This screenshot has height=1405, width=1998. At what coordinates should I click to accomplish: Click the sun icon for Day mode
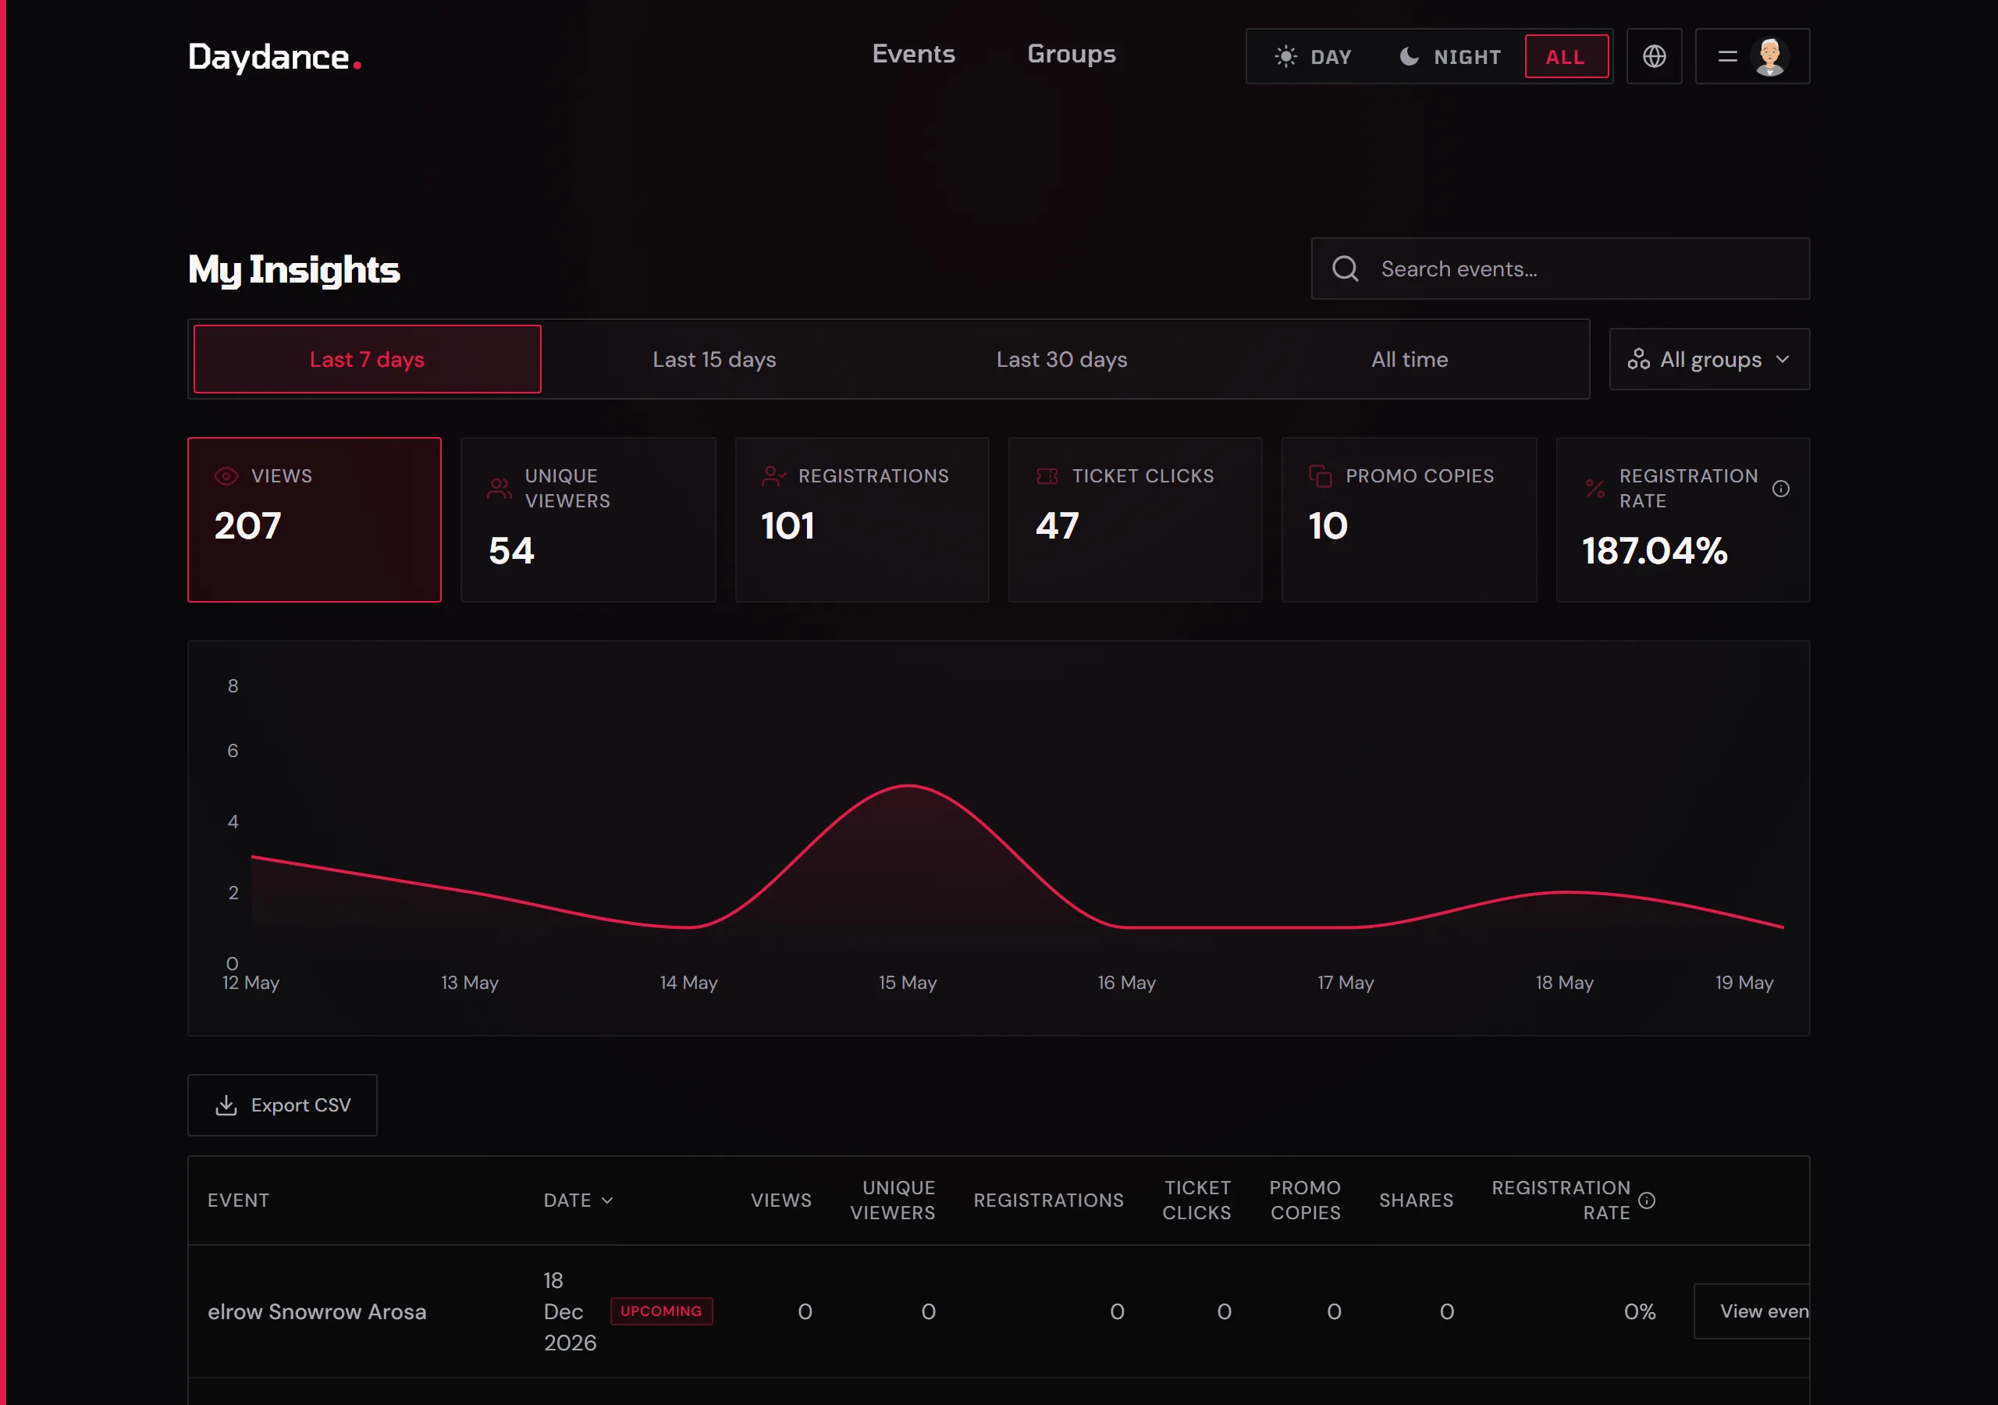1285,56
